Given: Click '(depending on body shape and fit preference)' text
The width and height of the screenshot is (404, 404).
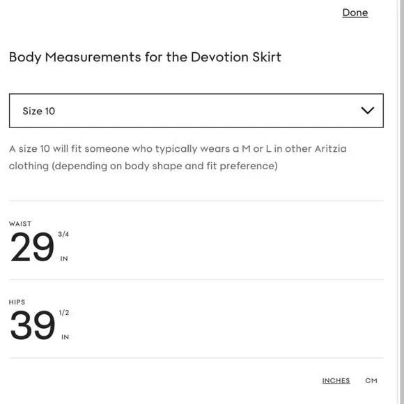Looking at the screenshot, I should coord(165,166).
